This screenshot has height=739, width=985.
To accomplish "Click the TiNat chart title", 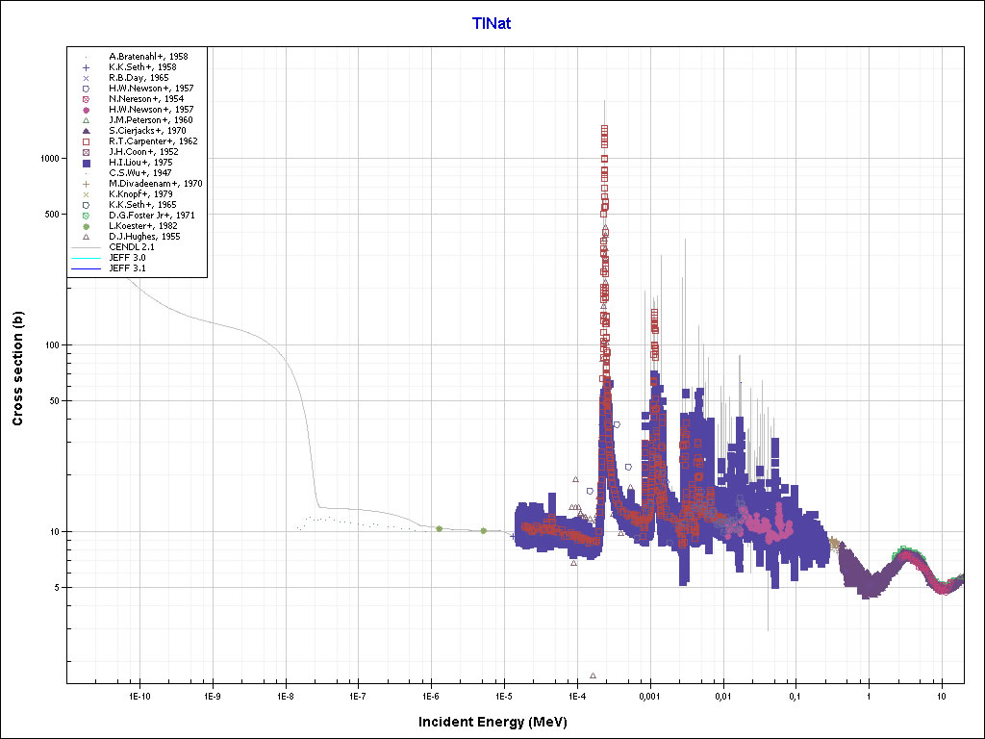I will (x=492, y=23).
